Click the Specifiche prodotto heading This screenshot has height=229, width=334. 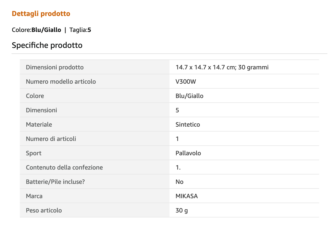pyautogui.click(x=47, y=45)
